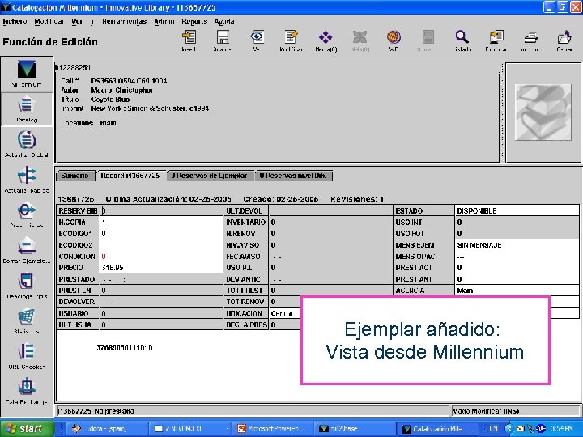The height and width of the screenshot is (437, 583).
Task: Switch to Microsoft PowerPoint taskbar item
Action: click(273, 429)
